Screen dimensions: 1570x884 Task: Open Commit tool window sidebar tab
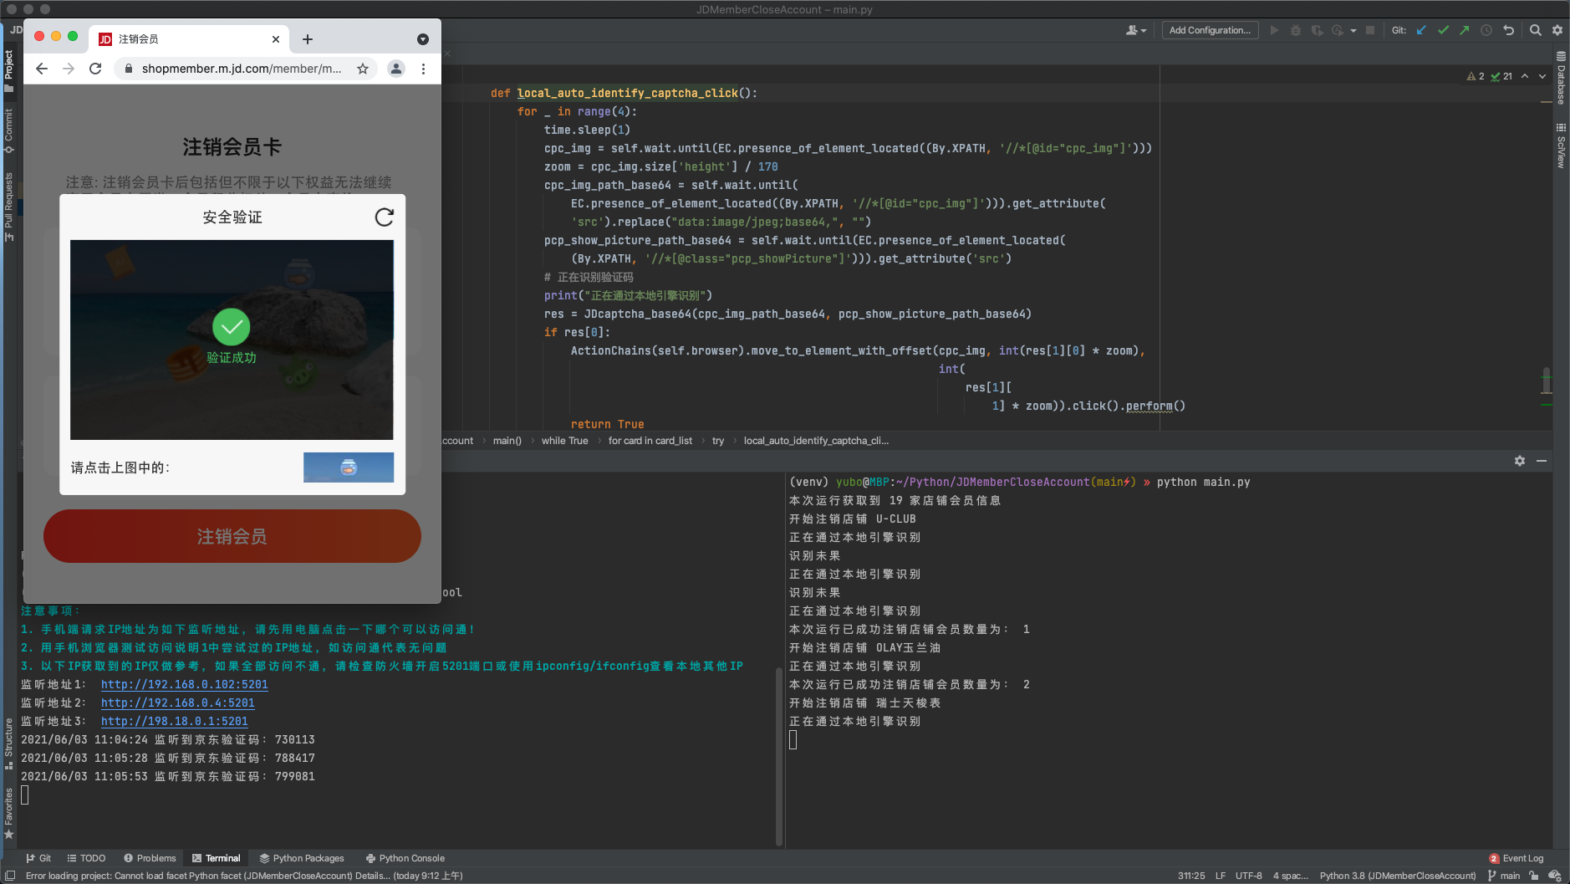(9, 130)
